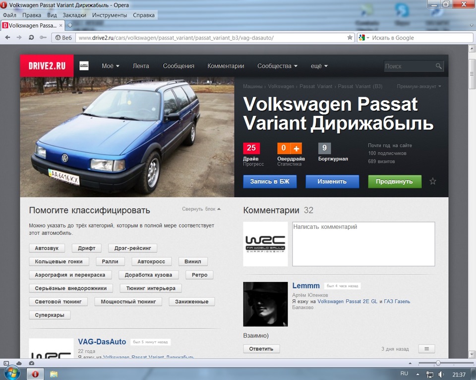Image resolution: width=476 pixels, height=380 pixels.
Task: Toggle the Ретро category tag
Action: [199, 275]
